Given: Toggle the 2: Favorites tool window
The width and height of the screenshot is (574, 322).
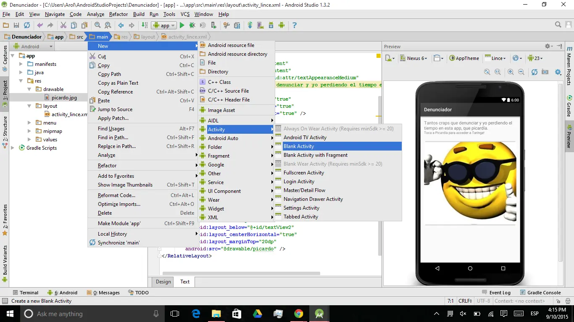Looking at the screenshot, I should 5,220.
